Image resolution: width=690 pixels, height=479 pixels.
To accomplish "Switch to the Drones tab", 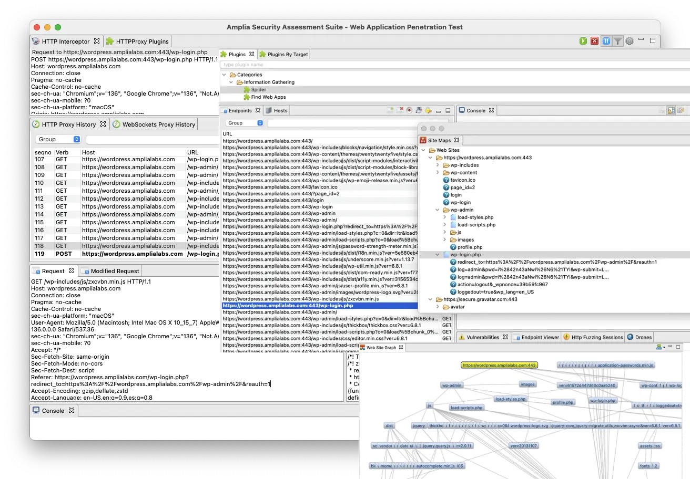I will tap(639, 337).
